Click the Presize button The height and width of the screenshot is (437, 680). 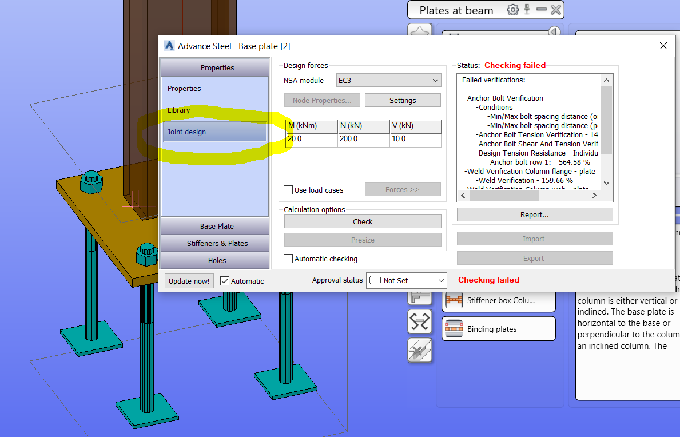363,240
